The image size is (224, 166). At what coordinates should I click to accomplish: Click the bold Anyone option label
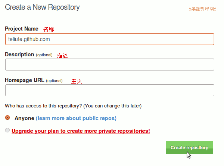click(x=24, y=118)
